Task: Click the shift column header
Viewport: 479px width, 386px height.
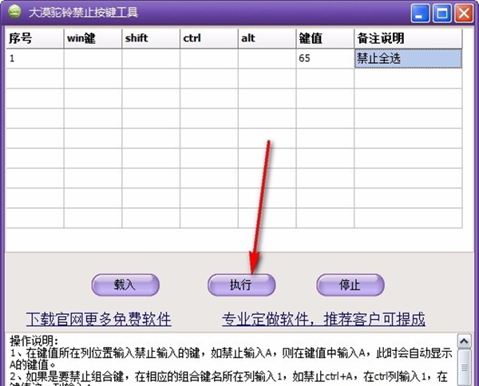Action: (x=151, y=38)
